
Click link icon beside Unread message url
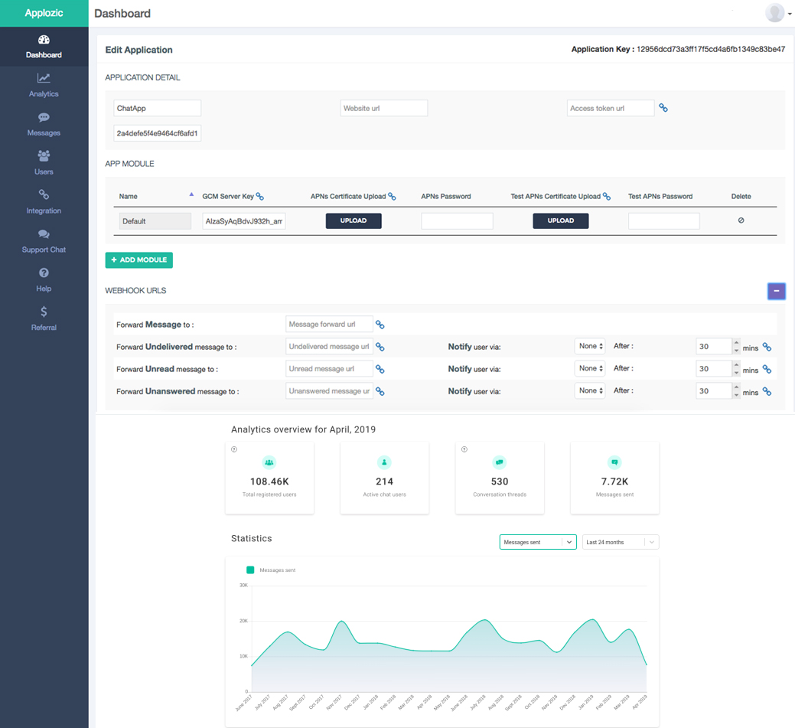[x=380, y=369]
